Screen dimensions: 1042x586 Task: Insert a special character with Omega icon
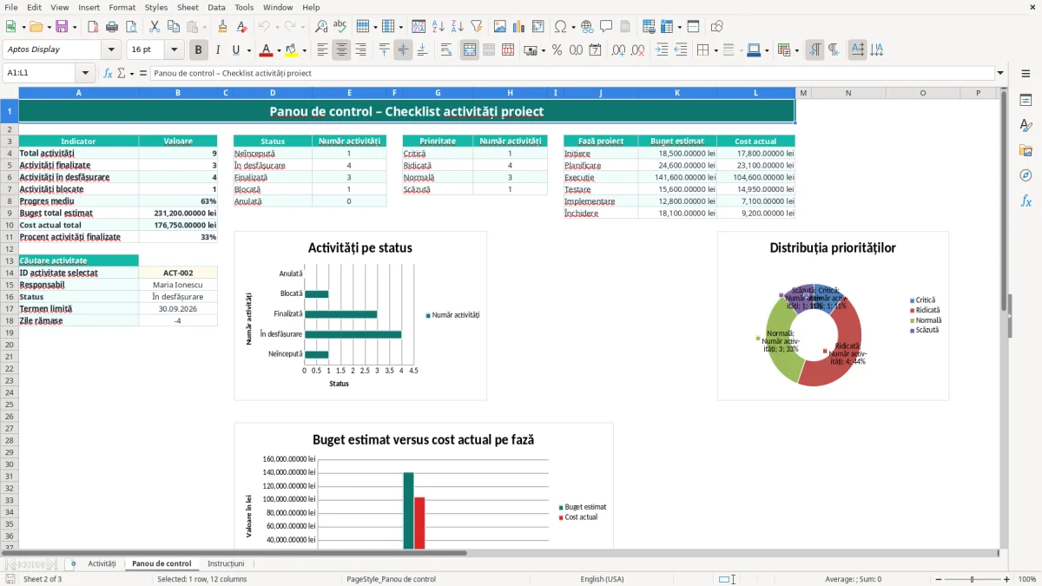click(560, 27)
